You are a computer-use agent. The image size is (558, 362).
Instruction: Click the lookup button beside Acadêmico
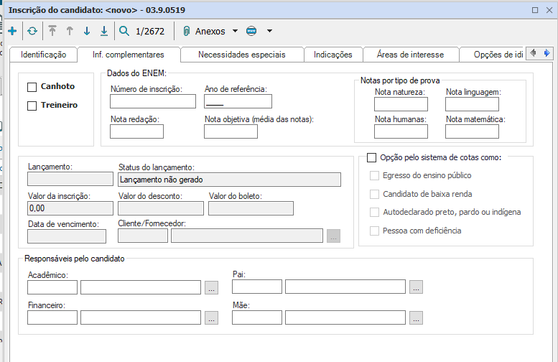pos(211,287)
